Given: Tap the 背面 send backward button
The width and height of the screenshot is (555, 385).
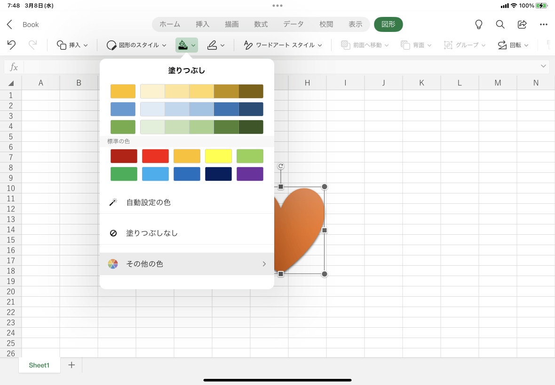Looking at the screenshot, I should point(416,45).
